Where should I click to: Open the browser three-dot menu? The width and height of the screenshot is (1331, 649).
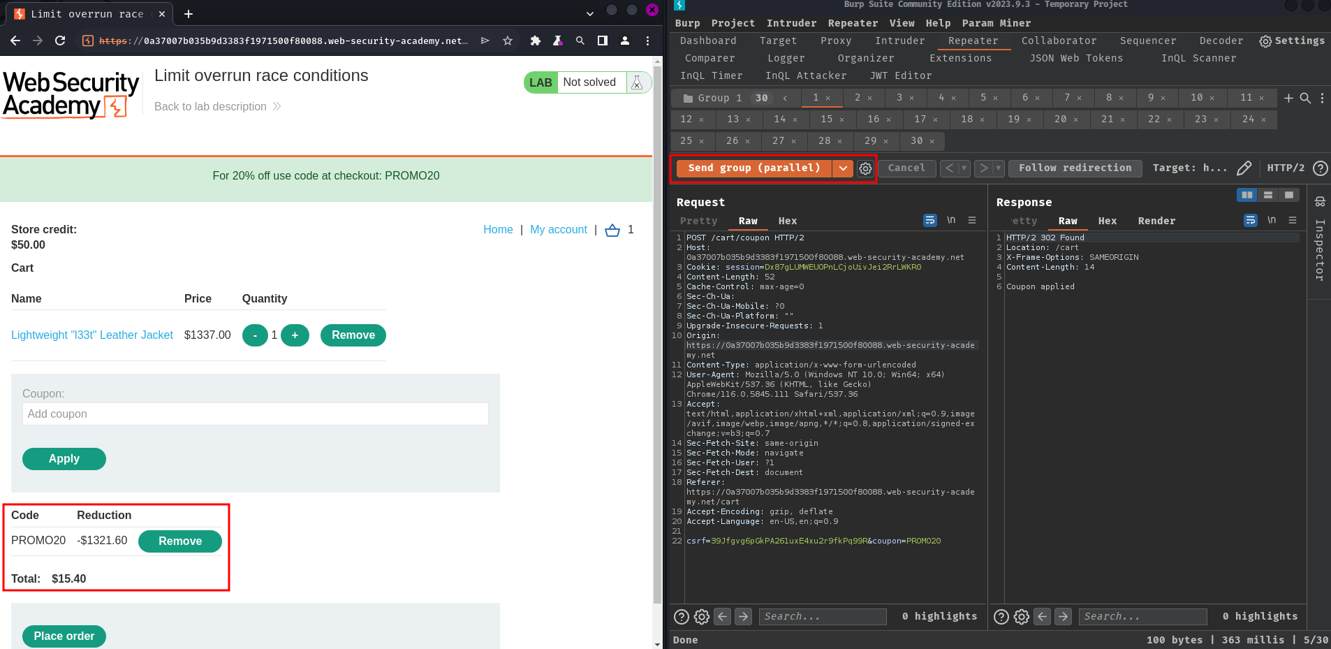click(647, 41)
